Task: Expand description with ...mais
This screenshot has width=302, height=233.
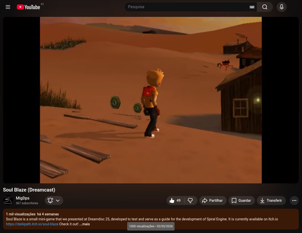Action: (x=84, y=224)
